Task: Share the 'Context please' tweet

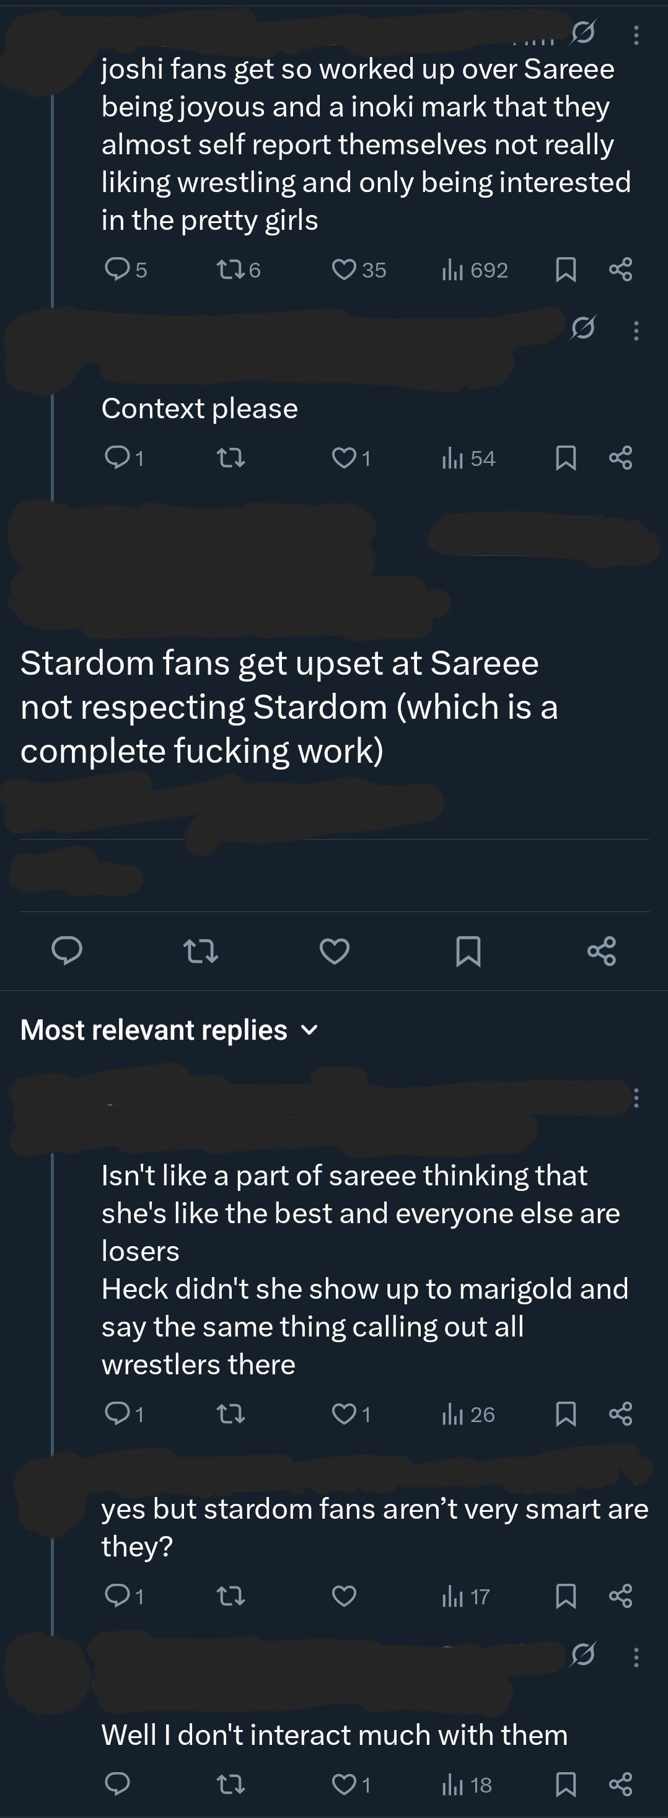Action: tap(620, 458)
